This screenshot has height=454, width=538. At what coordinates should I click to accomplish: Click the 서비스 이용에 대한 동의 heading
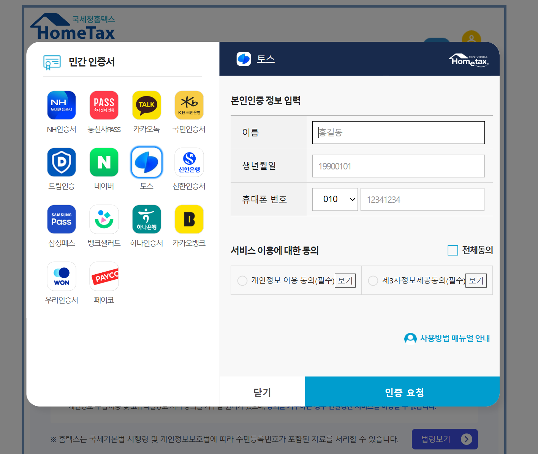coord(275,250)
